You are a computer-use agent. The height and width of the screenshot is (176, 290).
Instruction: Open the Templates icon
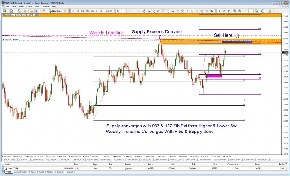(x=269, y=11)
